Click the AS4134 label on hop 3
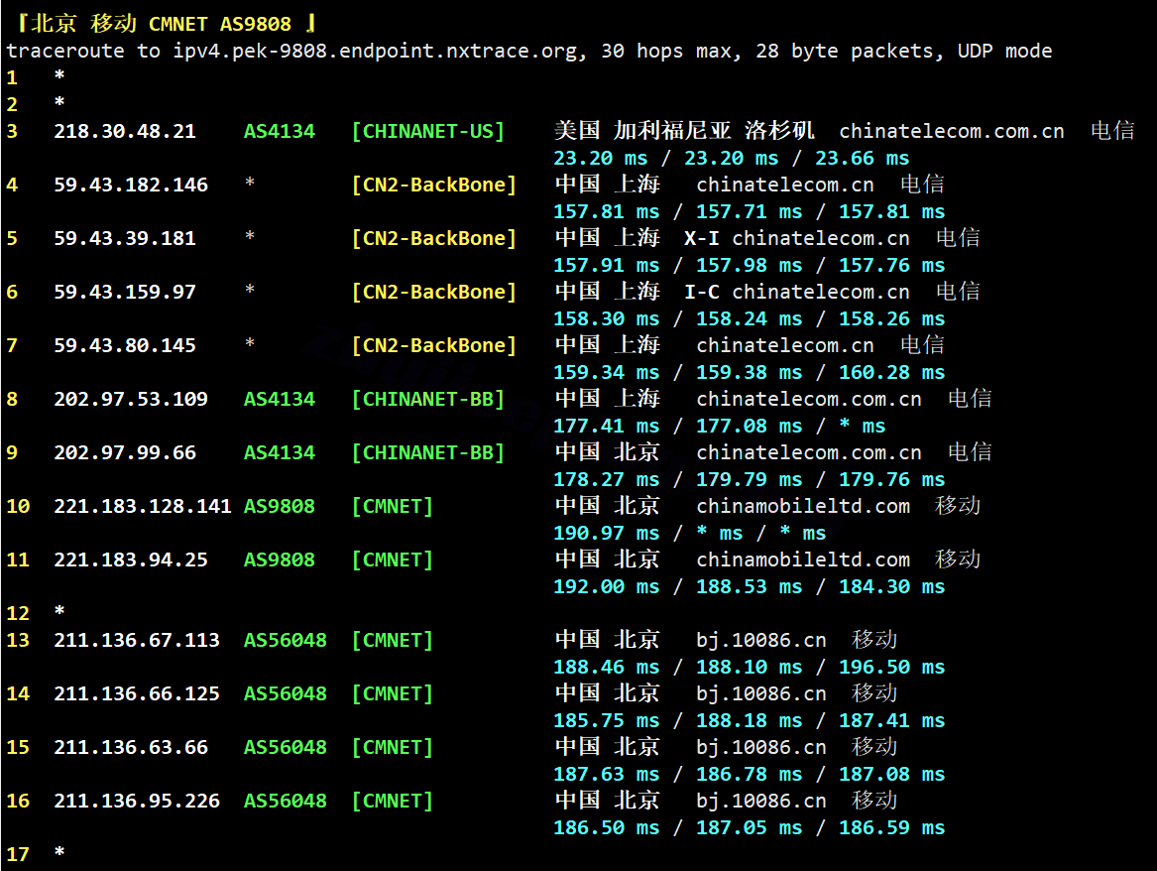 279,131
